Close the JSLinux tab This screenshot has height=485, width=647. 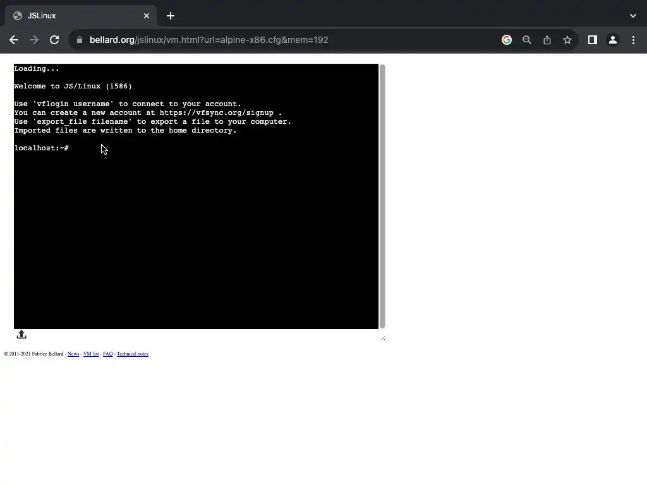coord(147,16)
